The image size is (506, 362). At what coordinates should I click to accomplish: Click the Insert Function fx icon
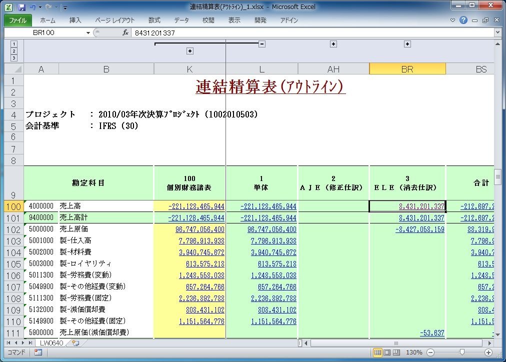125,32
